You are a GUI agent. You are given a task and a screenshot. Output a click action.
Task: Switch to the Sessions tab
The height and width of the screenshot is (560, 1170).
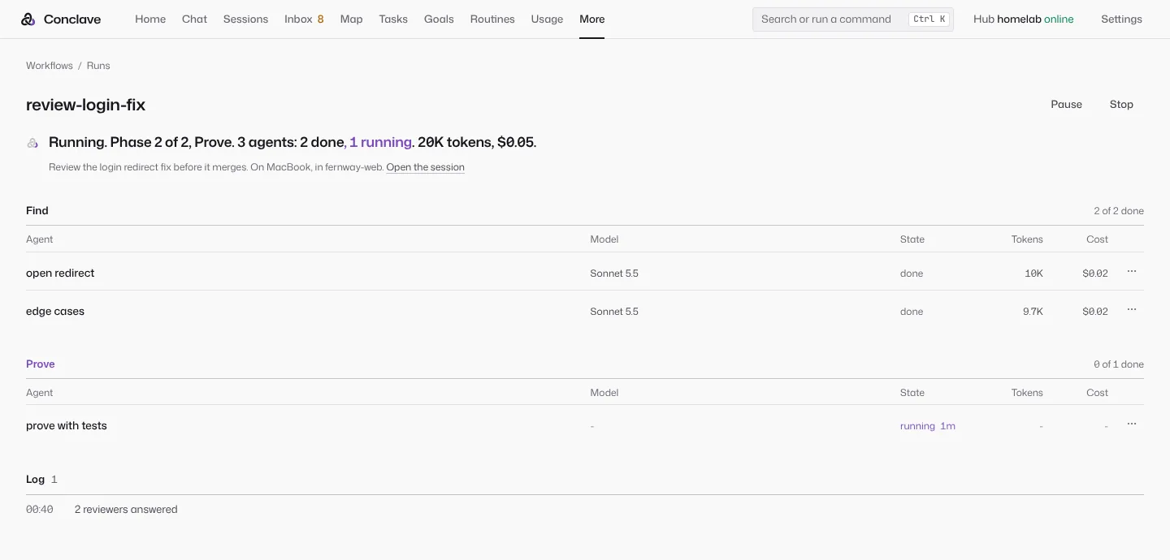[x=245, y=19]
